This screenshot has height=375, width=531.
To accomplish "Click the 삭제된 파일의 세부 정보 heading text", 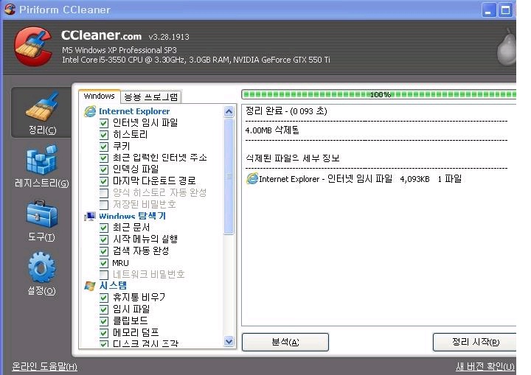I will click(x=293, y=158).
